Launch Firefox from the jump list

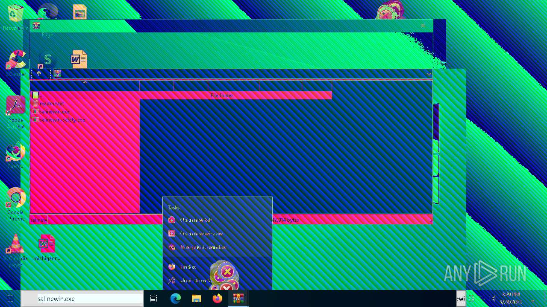(217, 267)
